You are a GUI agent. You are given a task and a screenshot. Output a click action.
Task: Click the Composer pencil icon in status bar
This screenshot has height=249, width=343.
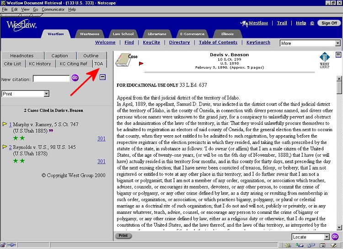coord(334,245)
